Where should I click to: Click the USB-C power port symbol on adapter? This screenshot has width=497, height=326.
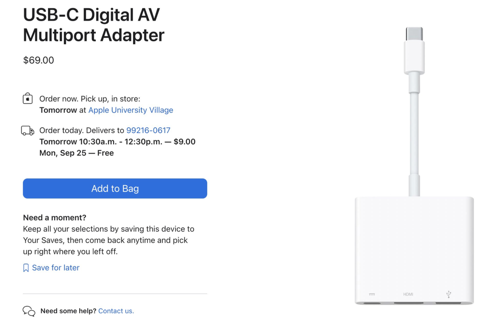[372, 294]
